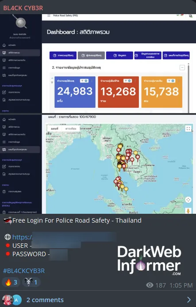
Task: Toggle the filter badge on the blue 24,983 card
Action: [x=84, y=81]
